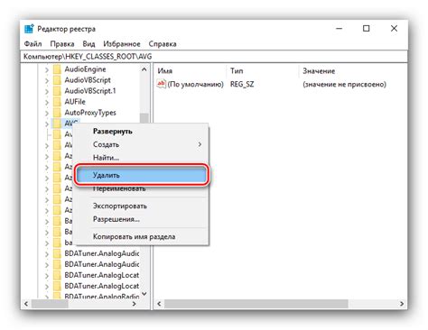
Task: Open the Избранное menu
Action: pos(122,44)
